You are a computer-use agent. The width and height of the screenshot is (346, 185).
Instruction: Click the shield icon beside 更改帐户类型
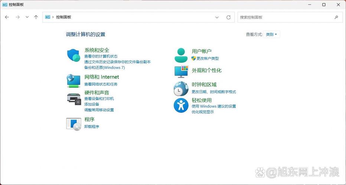click(x=193, y=58)
